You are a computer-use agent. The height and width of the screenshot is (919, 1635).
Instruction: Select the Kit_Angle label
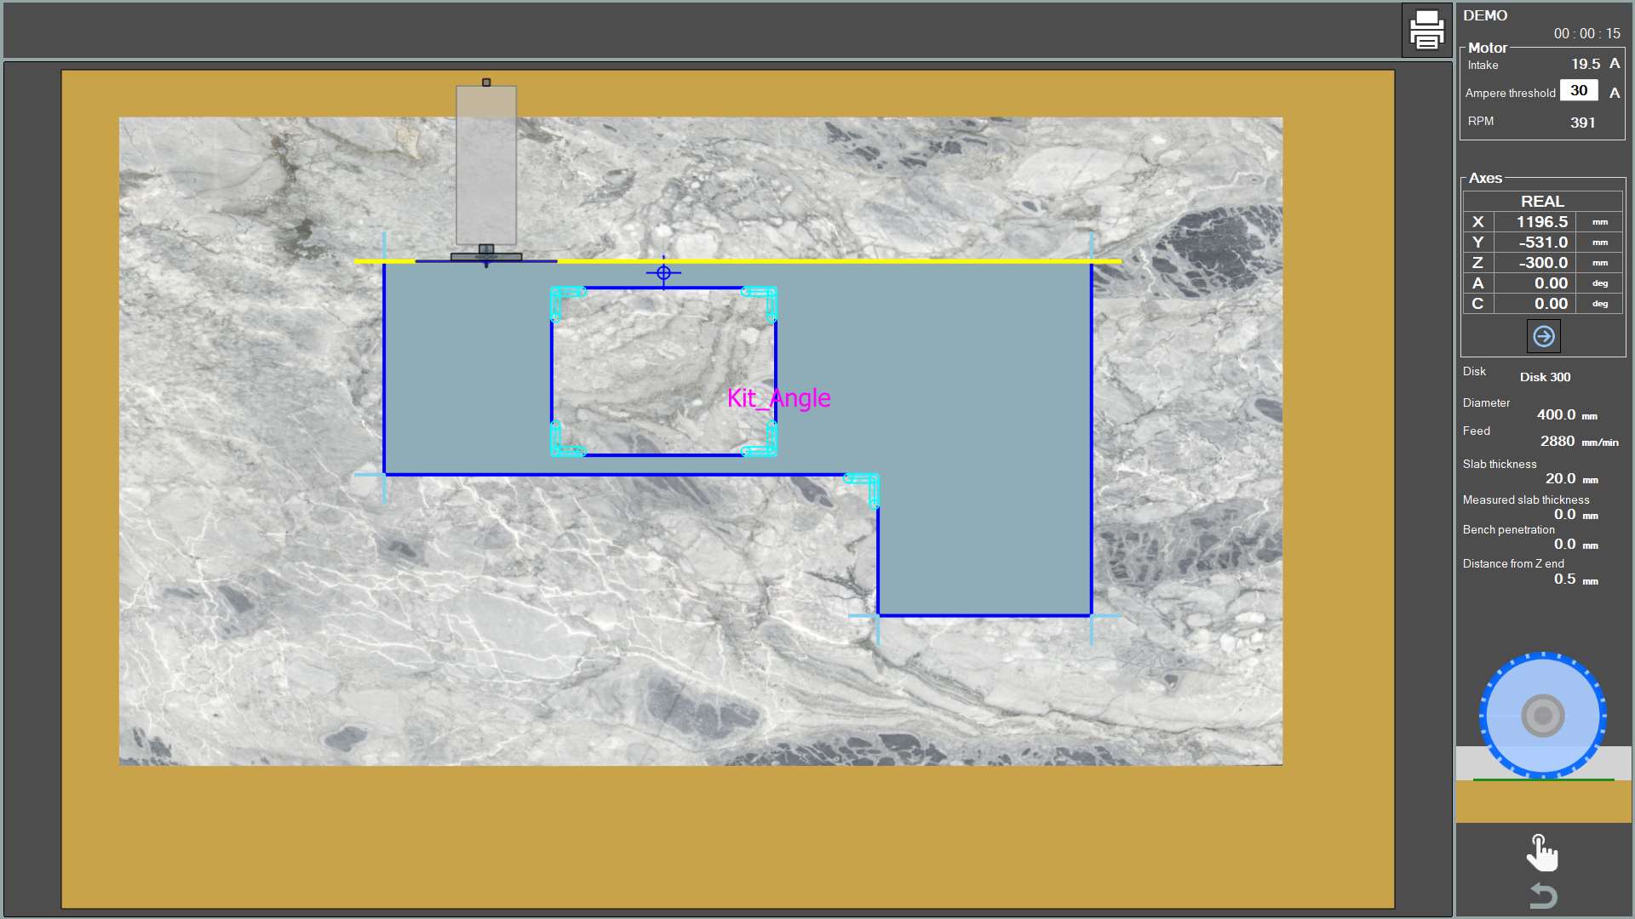(778, 397)
